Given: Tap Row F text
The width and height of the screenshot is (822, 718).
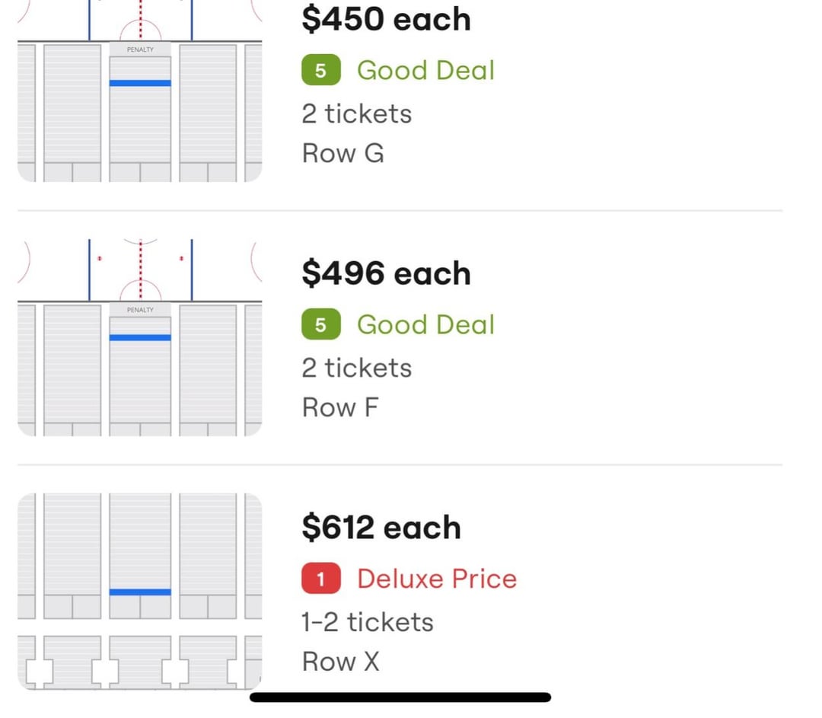Looking at the screenshot, I should tap(340, 407).
